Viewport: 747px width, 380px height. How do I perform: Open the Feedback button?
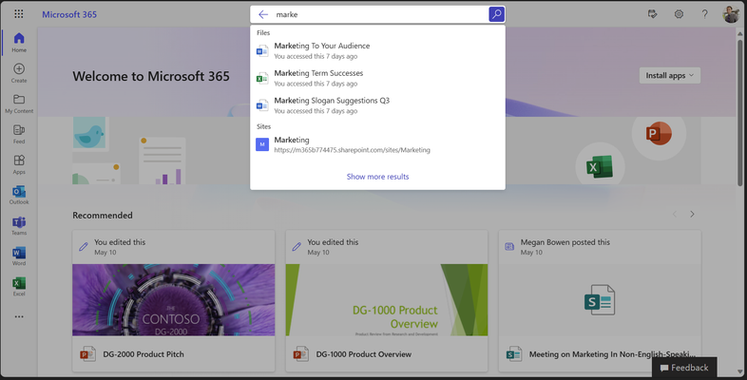(x=684, y=368)
